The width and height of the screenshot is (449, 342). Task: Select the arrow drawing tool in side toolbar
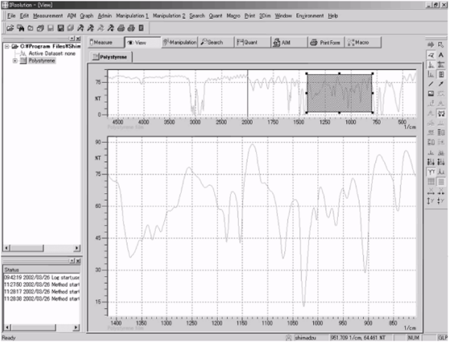pyautogui.click(x=441, y=84)
